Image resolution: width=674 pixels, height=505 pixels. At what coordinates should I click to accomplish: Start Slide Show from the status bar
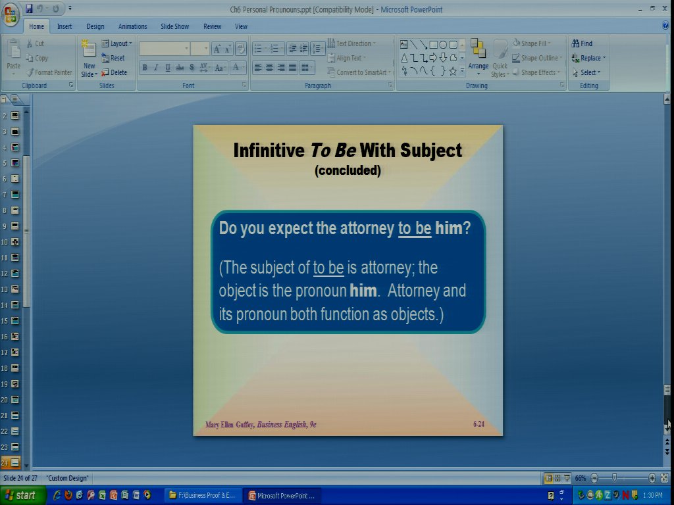point(567,479)
